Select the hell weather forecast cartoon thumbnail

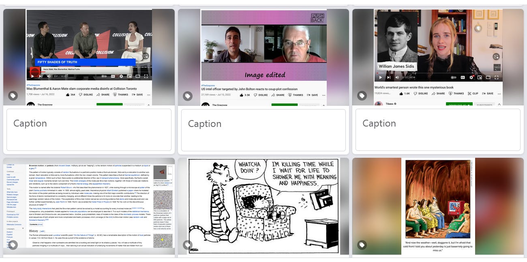click(438, 206)
